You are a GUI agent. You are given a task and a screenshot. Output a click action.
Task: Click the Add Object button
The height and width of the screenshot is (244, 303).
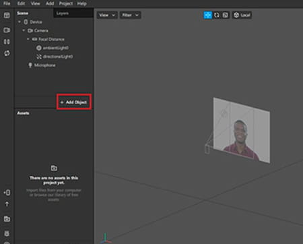click(x=74, y=102)
